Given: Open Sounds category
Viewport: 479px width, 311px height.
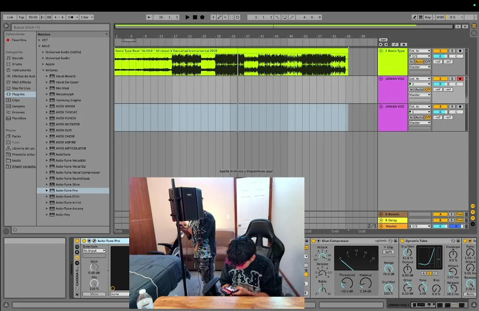Looking at the screenshot, I should click(x=17, y=58).
